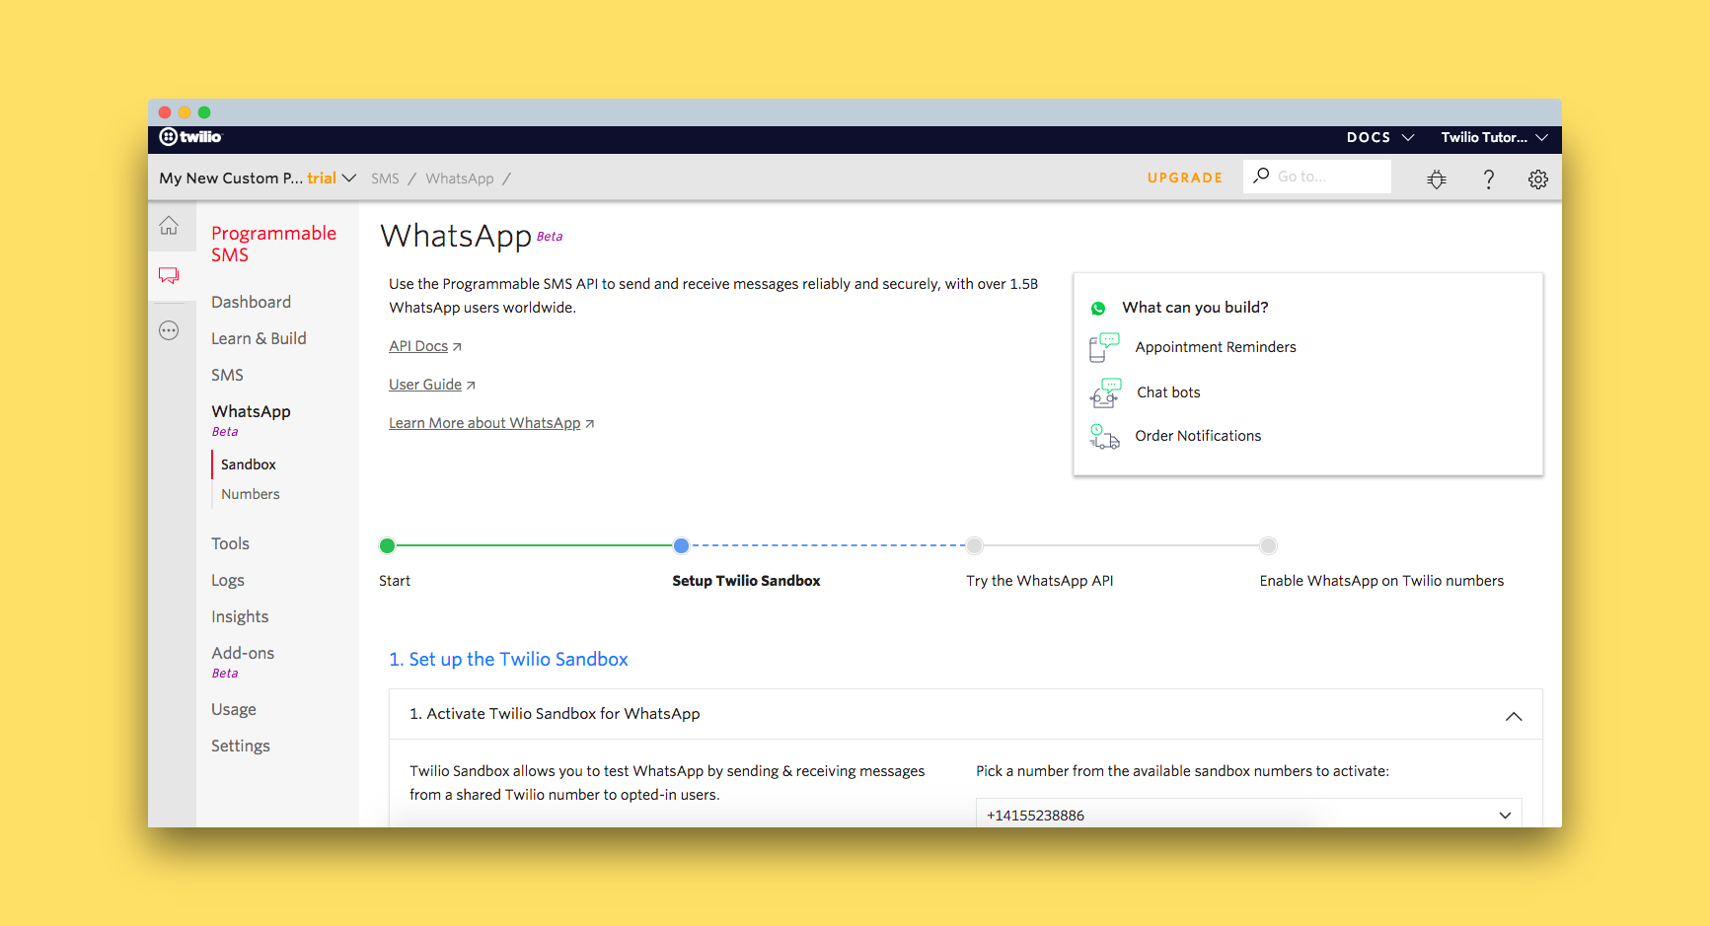
Task: Click the Twilio logo
Action: 190,137
